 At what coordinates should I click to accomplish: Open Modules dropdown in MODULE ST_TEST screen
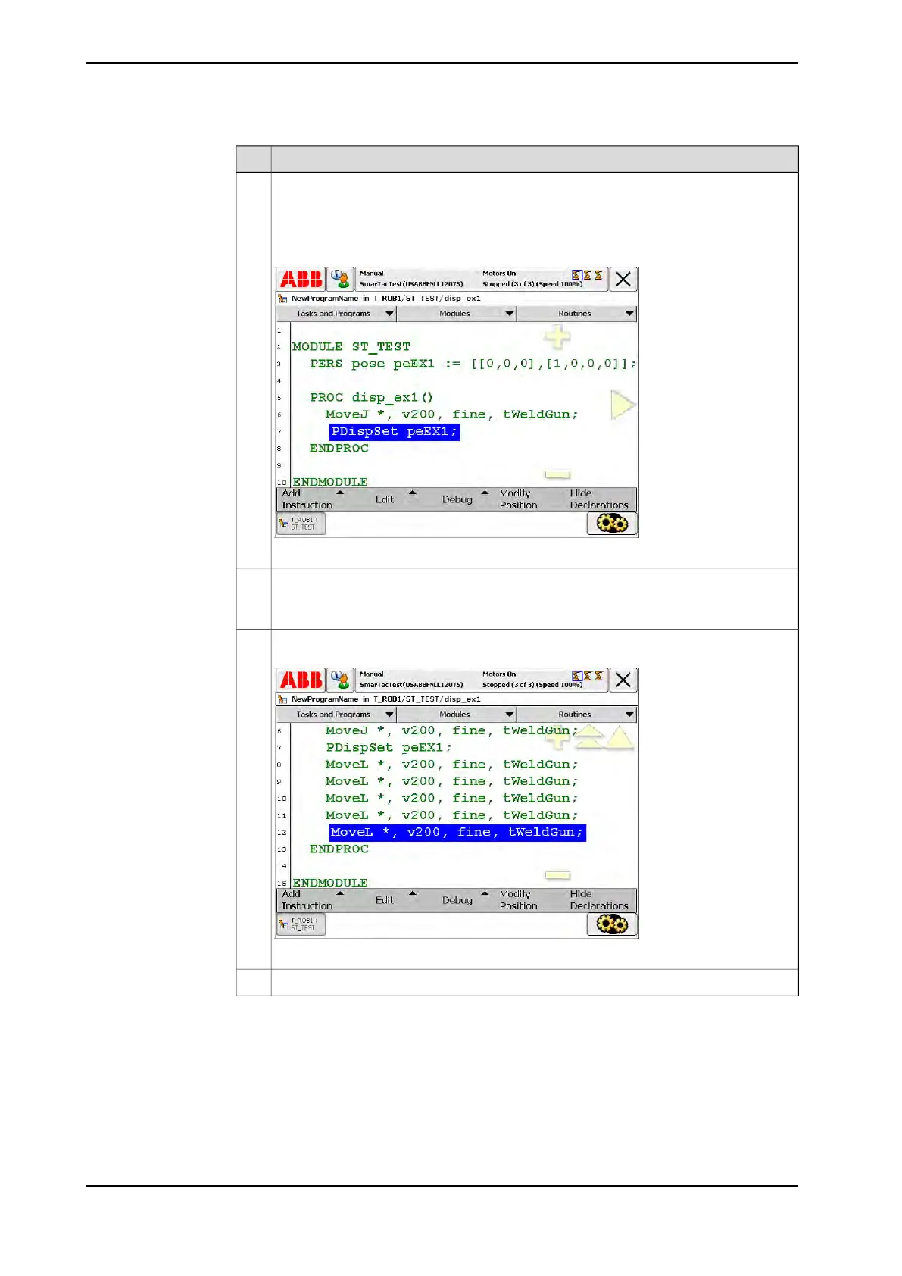pos(457,314)
